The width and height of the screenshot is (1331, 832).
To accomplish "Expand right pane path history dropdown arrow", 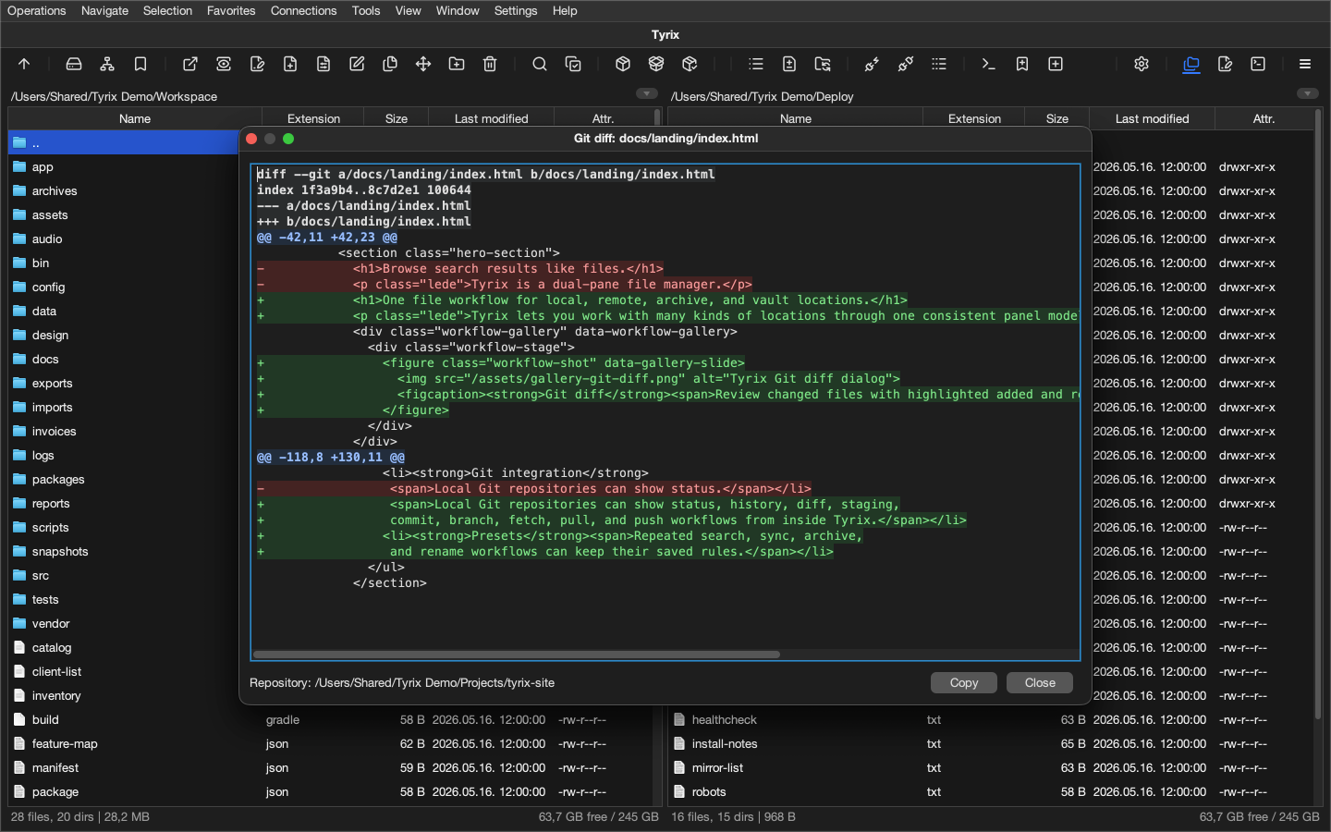I will (x=1308, y=93).
